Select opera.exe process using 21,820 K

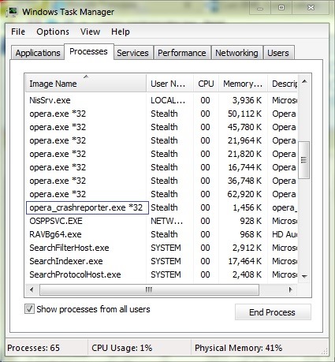[x=162, y=154]
